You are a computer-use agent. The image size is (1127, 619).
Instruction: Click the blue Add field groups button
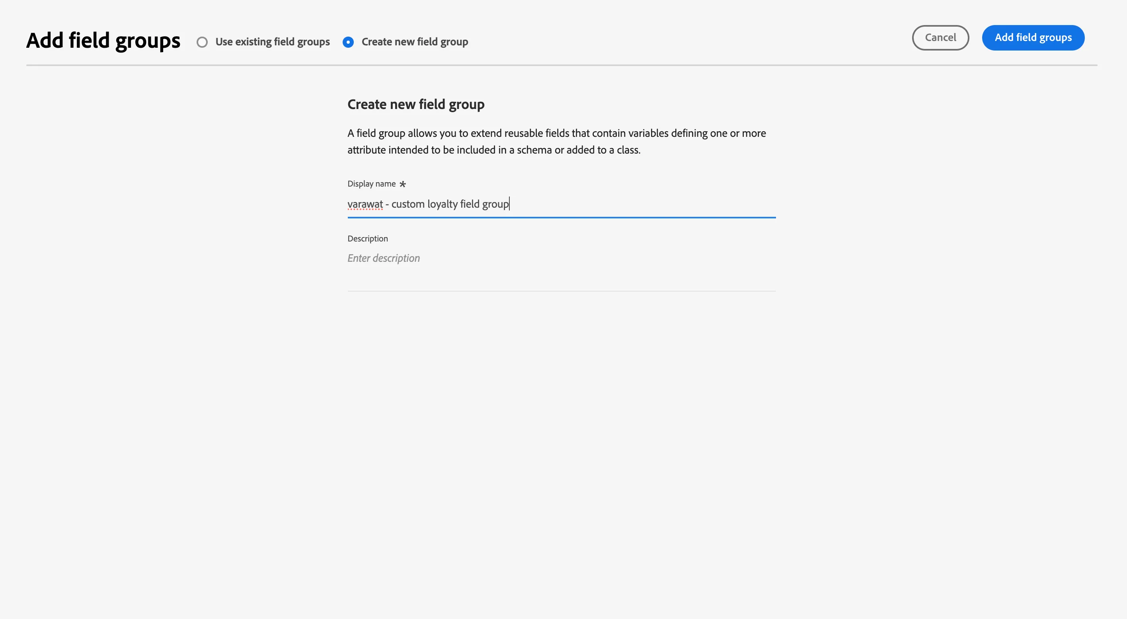[x=1033, y=38]
